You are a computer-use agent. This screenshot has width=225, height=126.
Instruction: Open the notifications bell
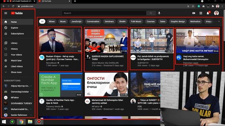click(208, 13)
